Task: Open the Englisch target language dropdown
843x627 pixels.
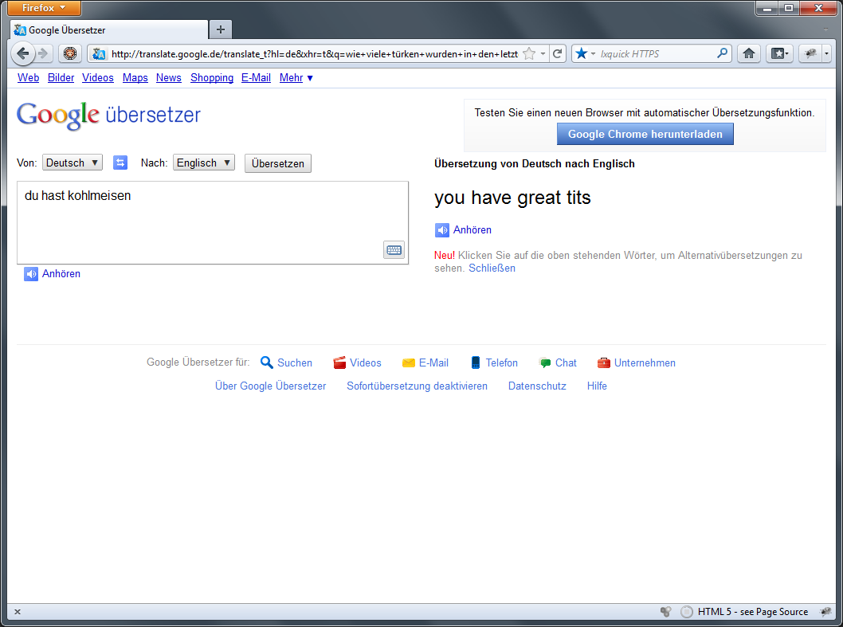Action: [x=204, y=163]
